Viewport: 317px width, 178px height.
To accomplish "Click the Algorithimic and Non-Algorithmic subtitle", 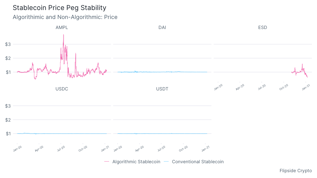I will [x=65, y=17].
